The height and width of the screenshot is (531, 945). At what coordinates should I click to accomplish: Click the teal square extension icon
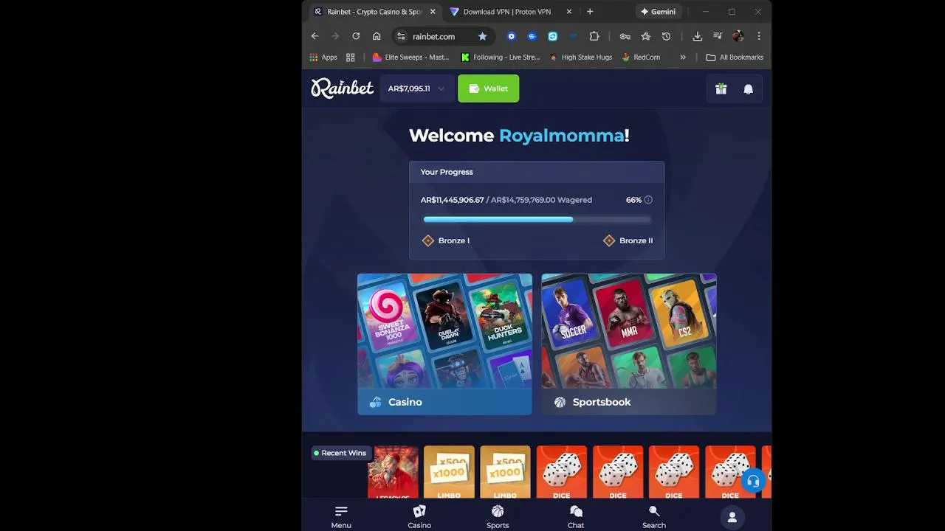(552, 36)
